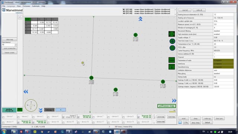
Task: Select beacon 13 on the map
Action: coord(116,90)
